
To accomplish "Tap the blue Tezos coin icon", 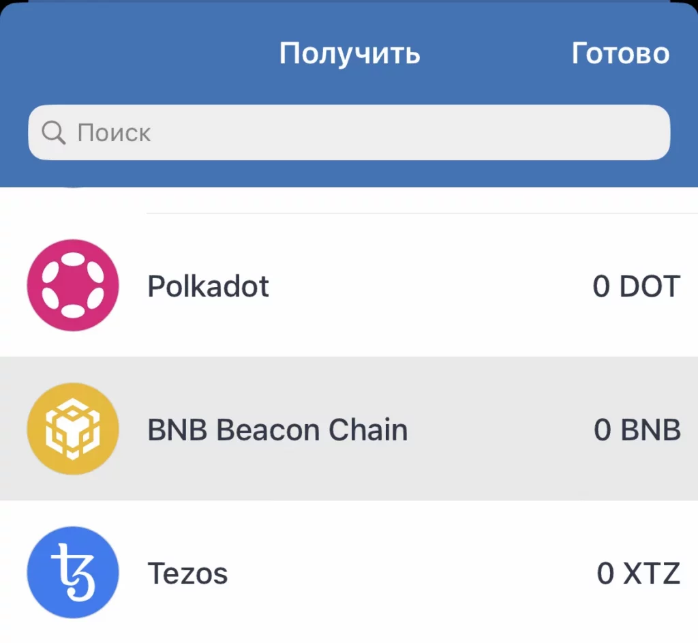I will (x=73, y=573).
